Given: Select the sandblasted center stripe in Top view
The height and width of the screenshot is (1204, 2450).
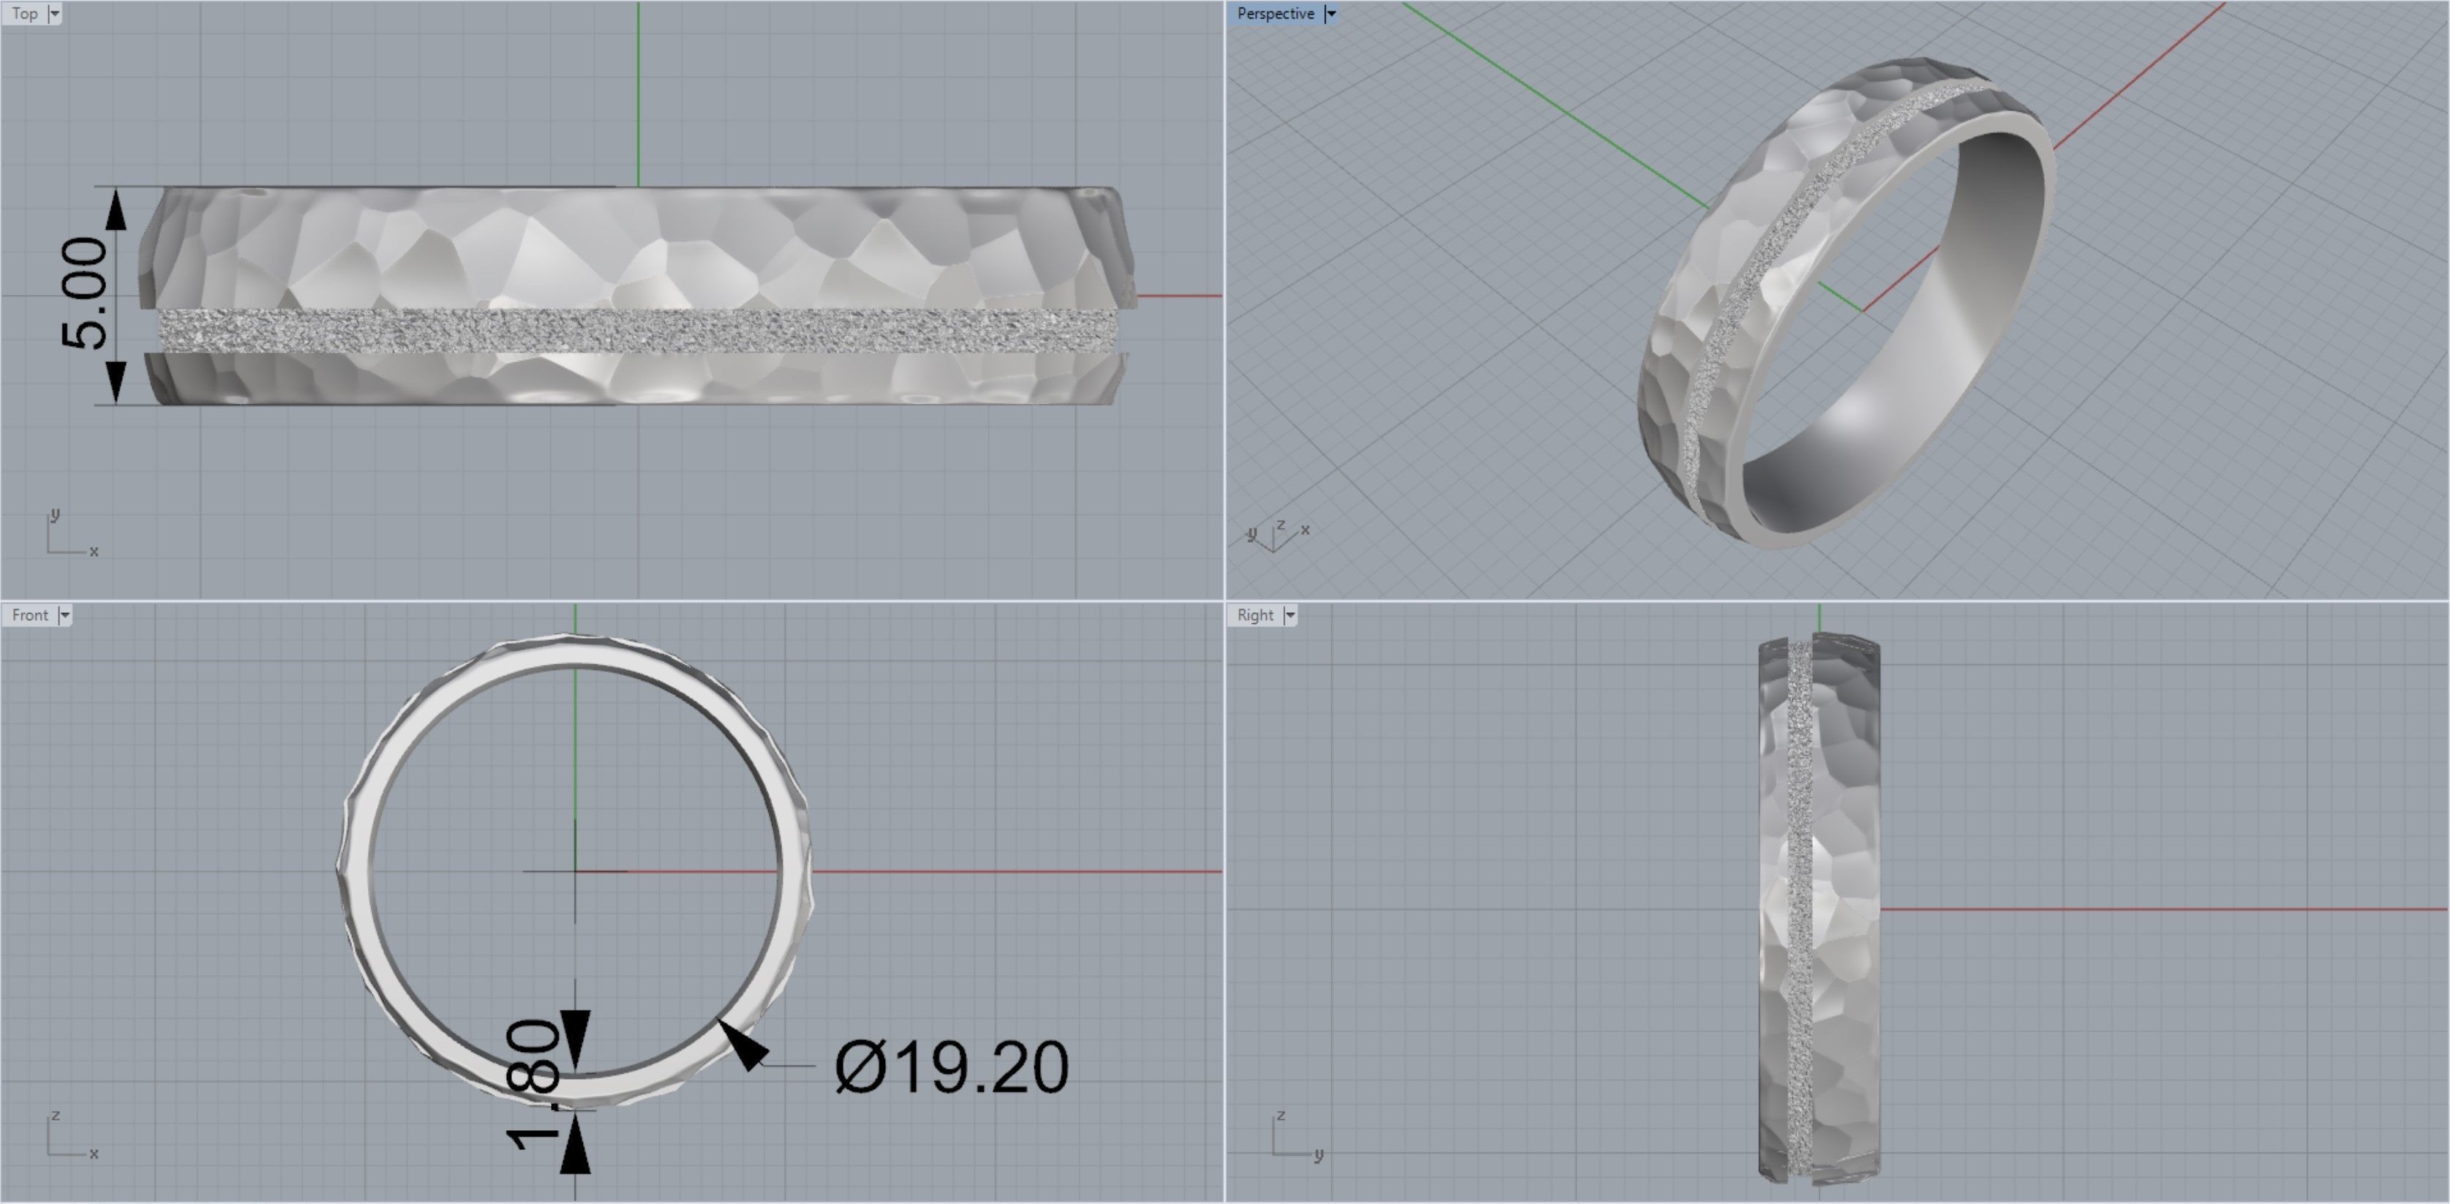Looking at the screenshot, I should pos(637,331).
